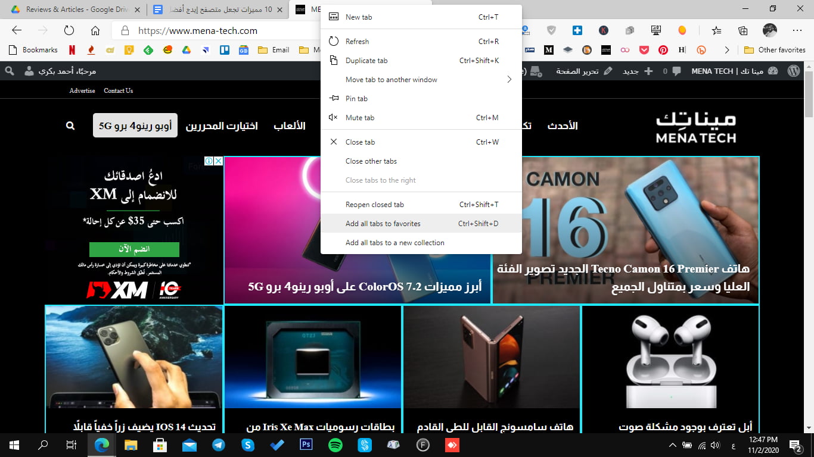Click the WordPress logo in the admin bar
This screenshot has height=457, width=814.
[793, 71]
